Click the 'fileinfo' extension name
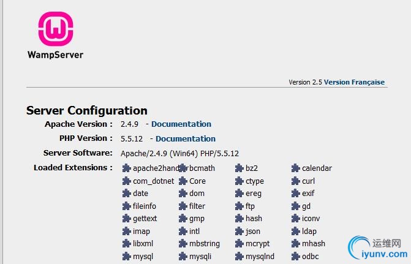This screenshot has height=264, width=411. point(145,206)
